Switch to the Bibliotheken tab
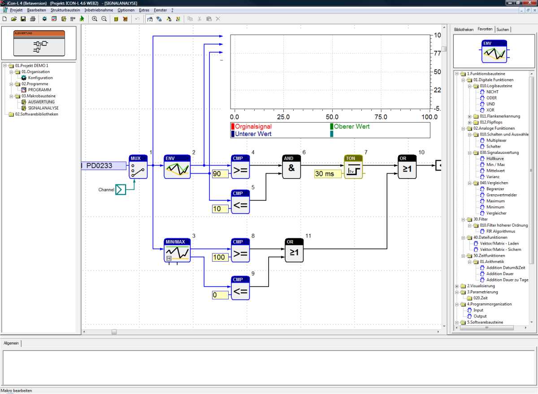 (x=464, y=30)
